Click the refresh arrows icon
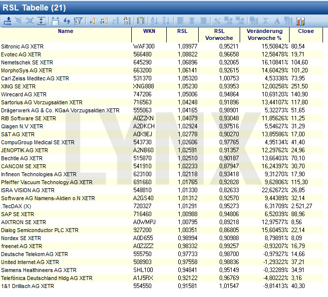The height and width of the screenshot is (297, 328). point(67,21)
